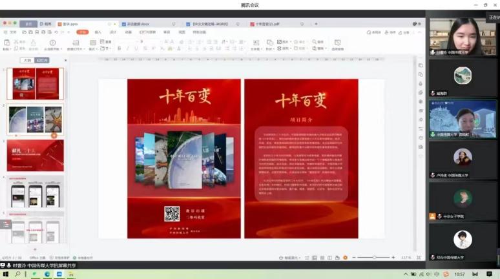The width and height of the screenshot is (500, 279).
Task: Switch to the 首页 home tab
Action: (28, 24)
